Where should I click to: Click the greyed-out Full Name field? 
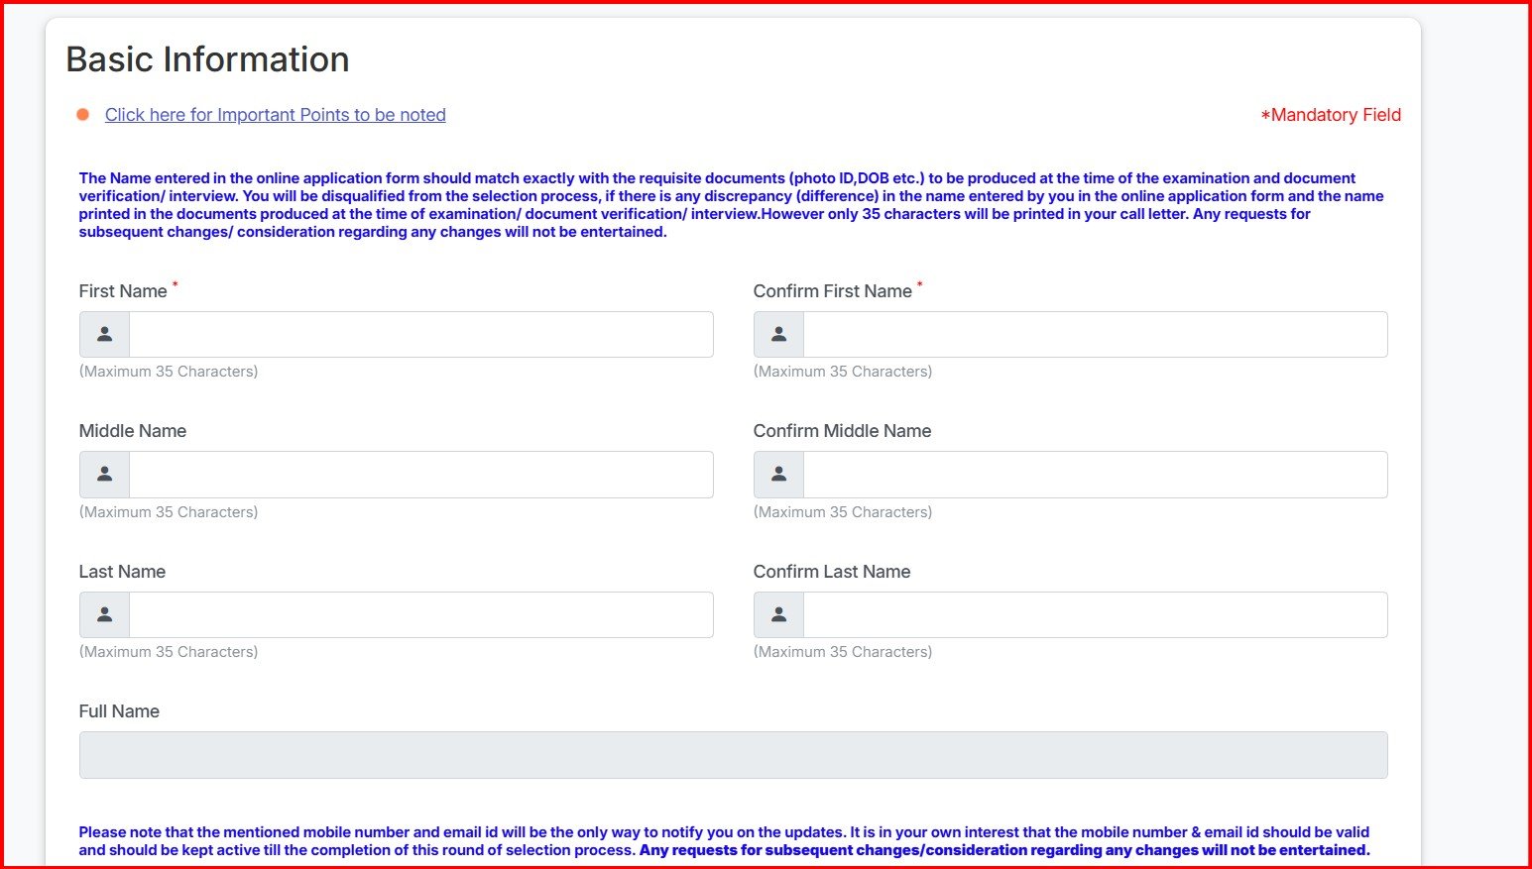733,755
